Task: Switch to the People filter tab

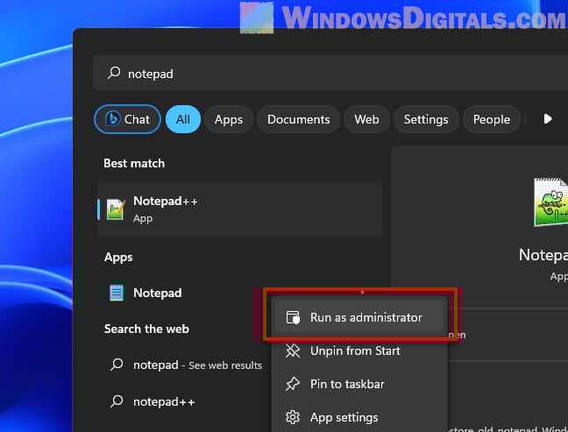Action: click(492, 119)
